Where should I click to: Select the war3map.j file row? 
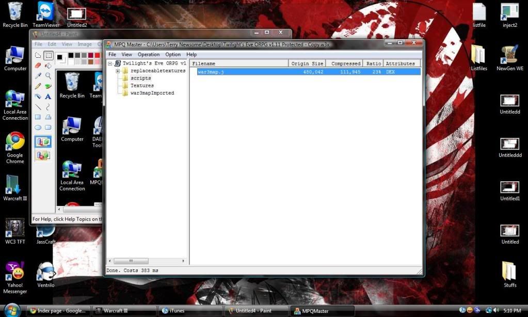[x=309, y=72]
